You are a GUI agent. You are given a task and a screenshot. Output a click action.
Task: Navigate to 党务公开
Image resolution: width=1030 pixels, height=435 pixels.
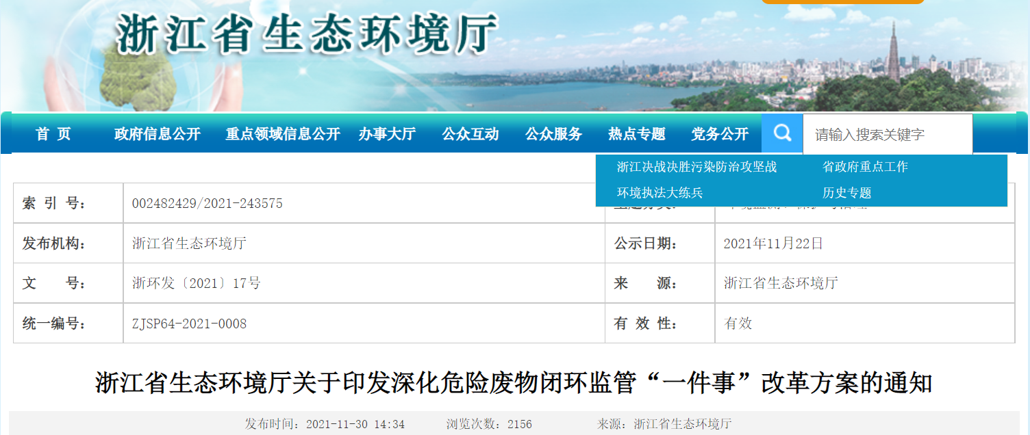pos(720,134)
